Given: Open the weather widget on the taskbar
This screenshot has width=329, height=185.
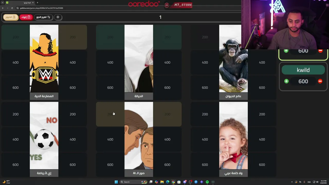Looking at the screenshot, I should tap(6, 182).
